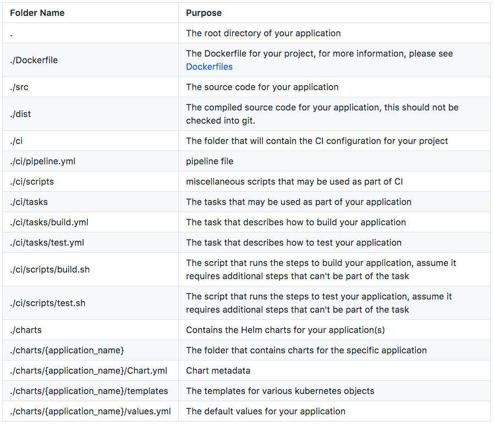Open the Dockerfiles link
Screen dimensions: 494x427
(209, 66)
